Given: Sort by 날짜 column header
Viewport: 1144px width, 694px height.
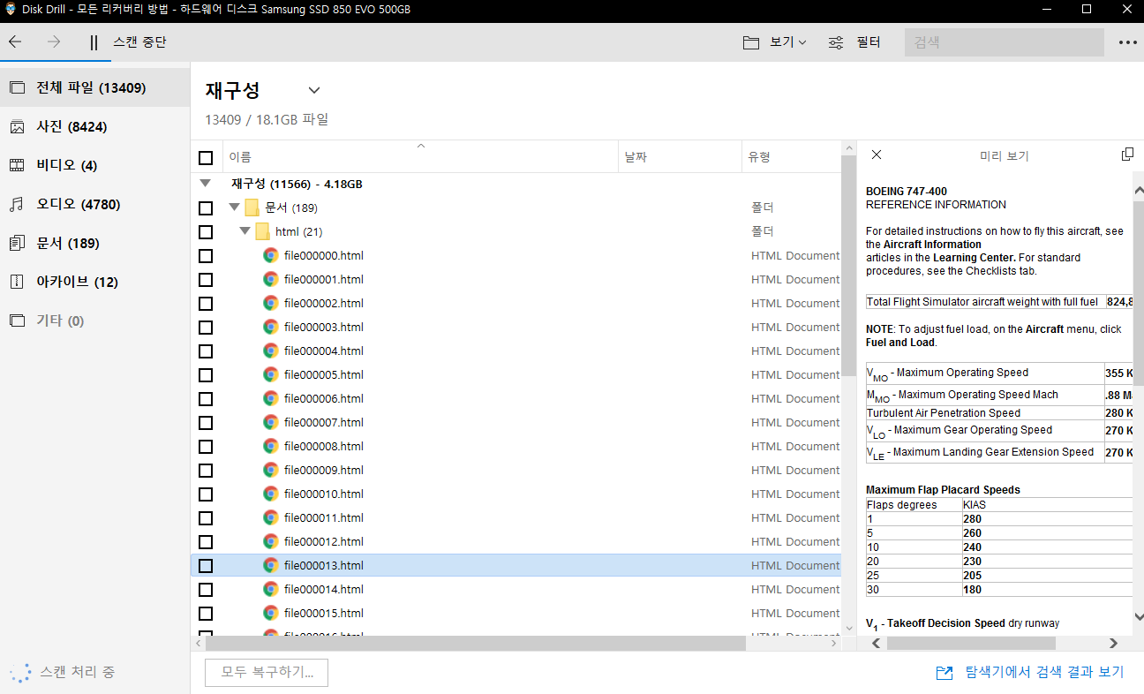Looking at the screenshot, I should tap(680, 157).
